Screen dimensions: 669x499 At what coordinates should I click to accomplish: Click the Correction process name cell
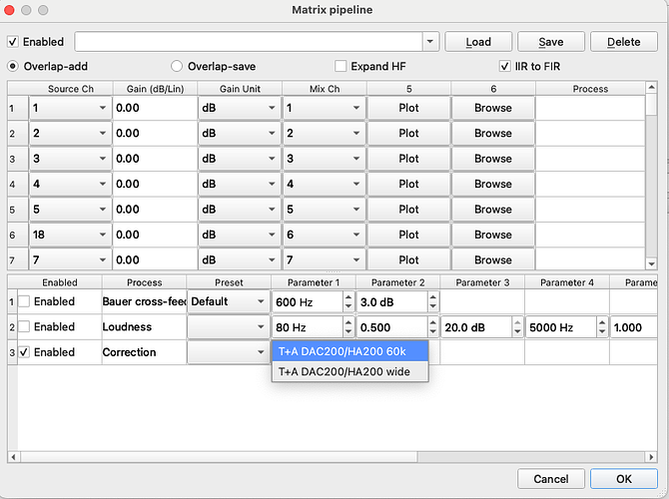(x=144, y=352)
